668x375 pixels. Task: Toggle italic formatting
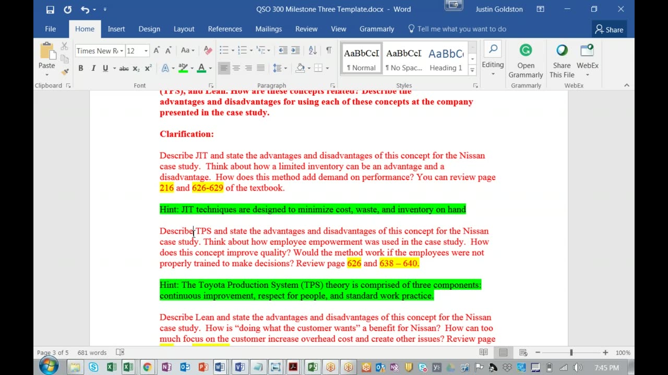click(93, 68)
